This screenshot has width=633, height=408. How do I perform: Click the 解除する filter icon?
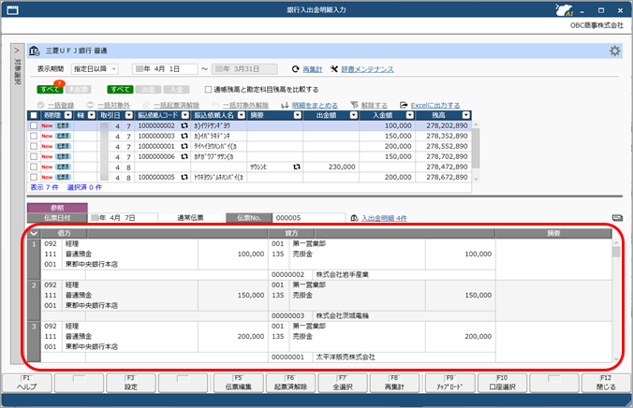pos(355,105)
